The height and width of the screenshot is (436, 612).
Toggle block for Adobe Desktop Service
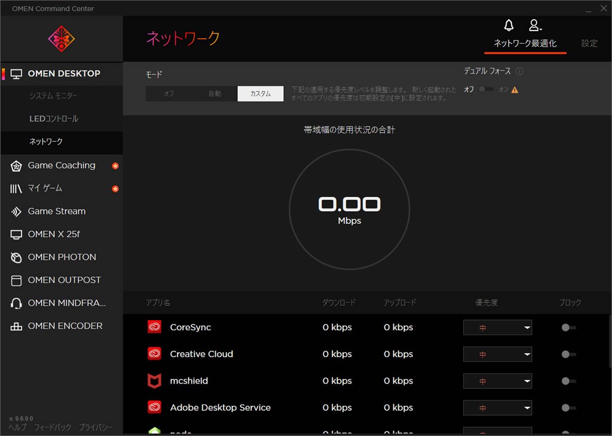click(569, 408)
